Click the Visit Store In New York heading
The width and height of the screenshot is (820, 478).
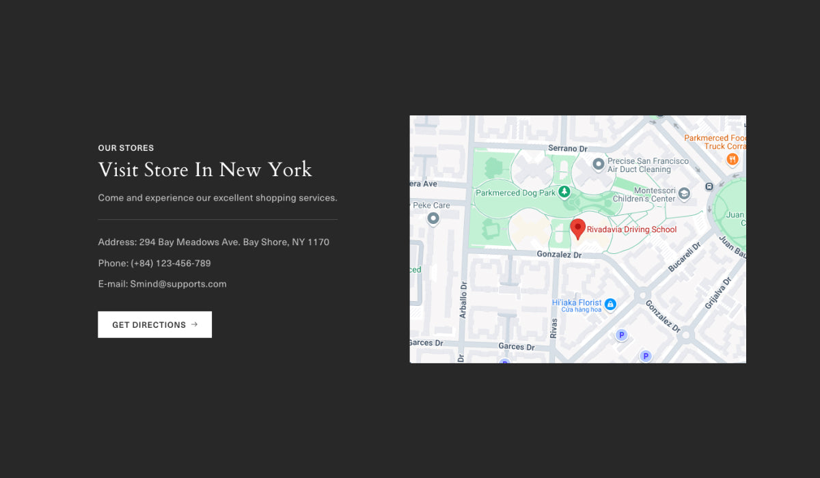pos(205,169)
